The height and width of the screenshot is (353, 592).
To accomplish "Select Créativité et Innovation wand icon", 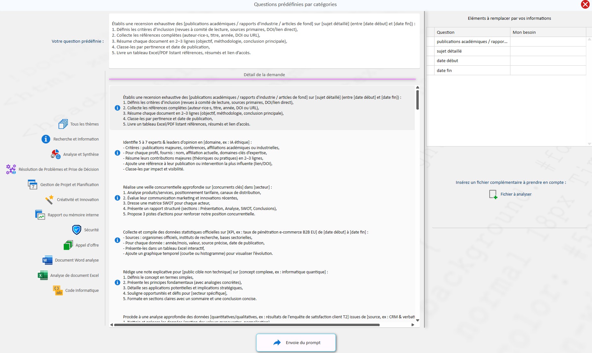I will pos(49,200).
